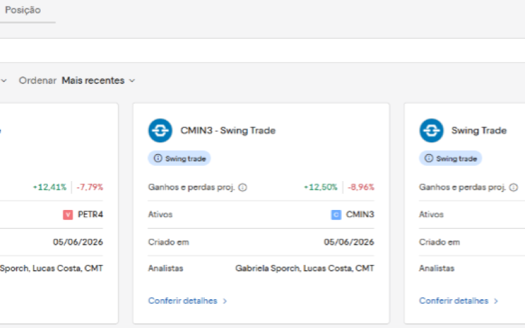Click the Swing trade tag on rightmost card

[x=450, y=158]
